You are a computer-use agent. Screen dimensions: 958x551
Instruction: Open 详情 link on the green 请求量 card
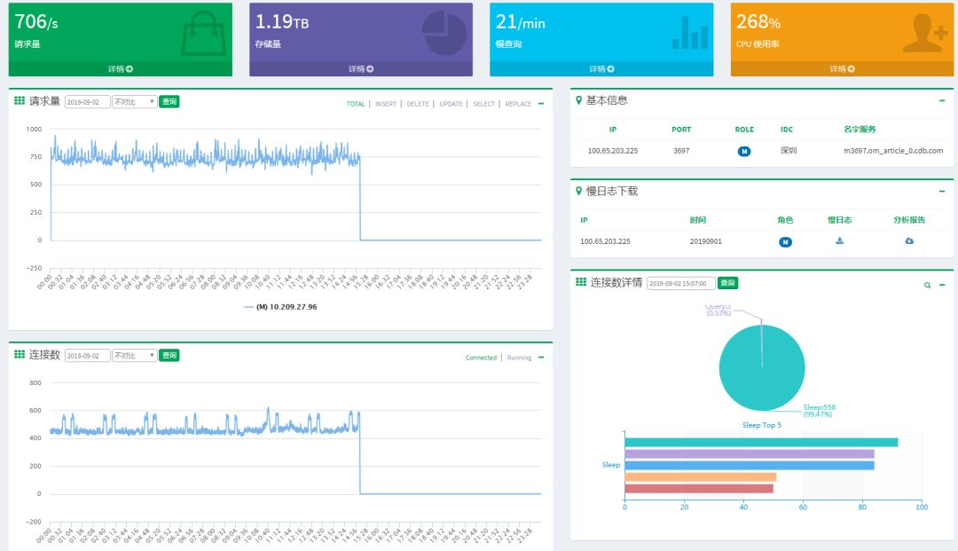pos(121,69)
